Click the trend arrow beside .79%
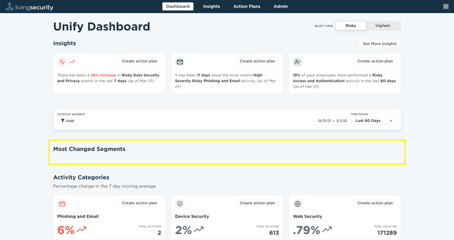 [x=327, y=229]
